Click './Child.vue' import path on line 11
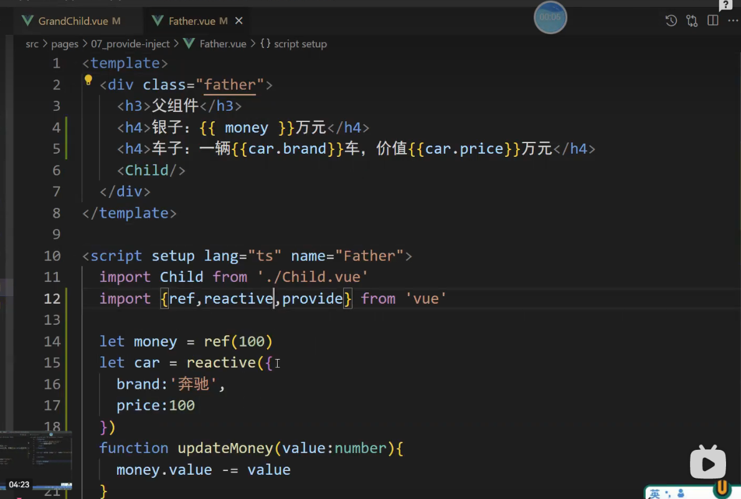This screenshot has width=741, height=499. click(313, 277)
